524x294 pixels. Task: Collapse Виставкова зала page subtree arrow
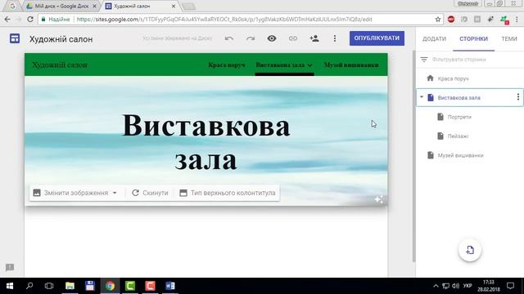422,97
